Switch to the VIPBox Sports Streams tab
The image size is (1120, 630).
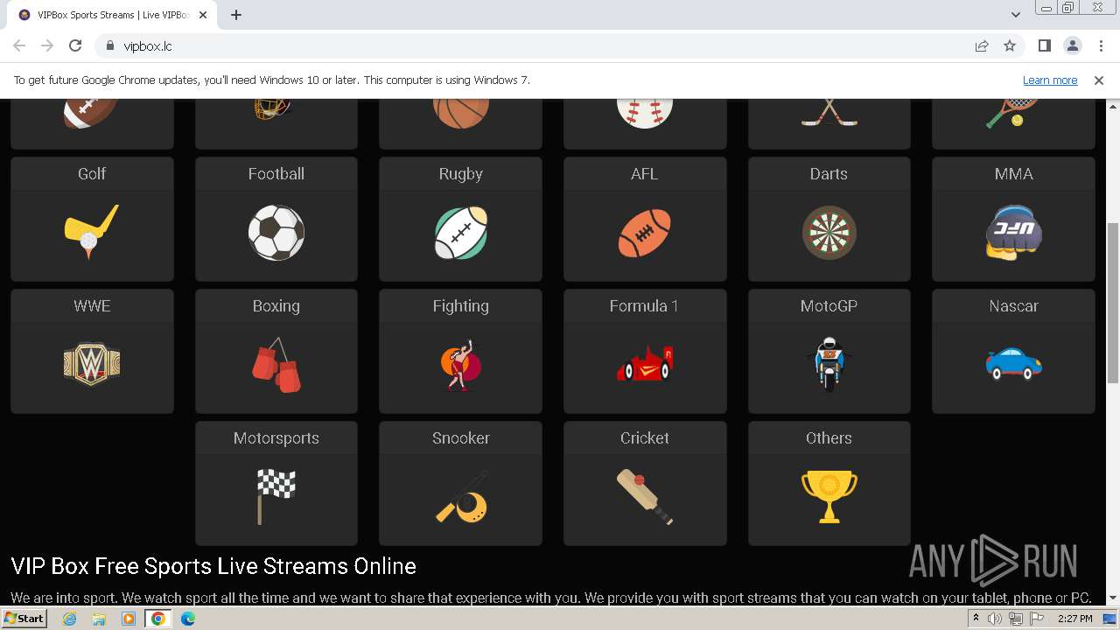click(112, 15)
